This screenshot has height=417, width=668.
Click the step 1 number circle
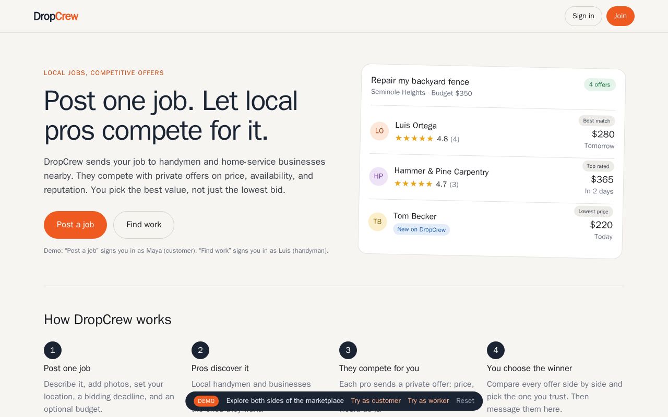tap(53, 350)
